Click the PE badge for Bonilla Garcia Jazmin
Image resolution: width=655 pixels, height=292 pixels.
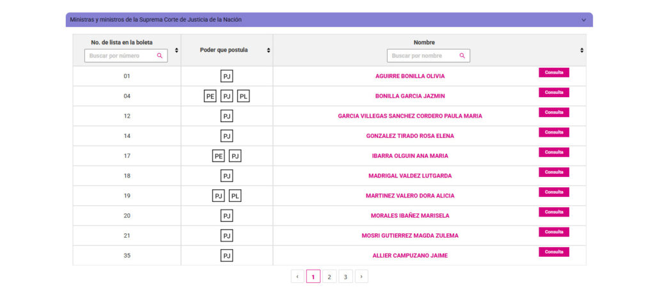coord(210,96)
